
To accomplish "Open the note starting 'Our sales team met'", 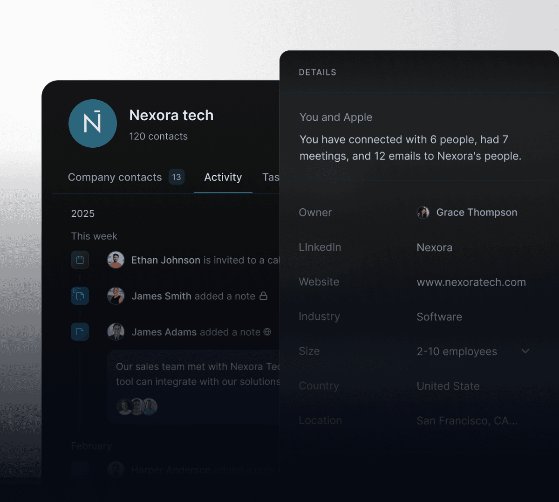I will click(193, 387).
